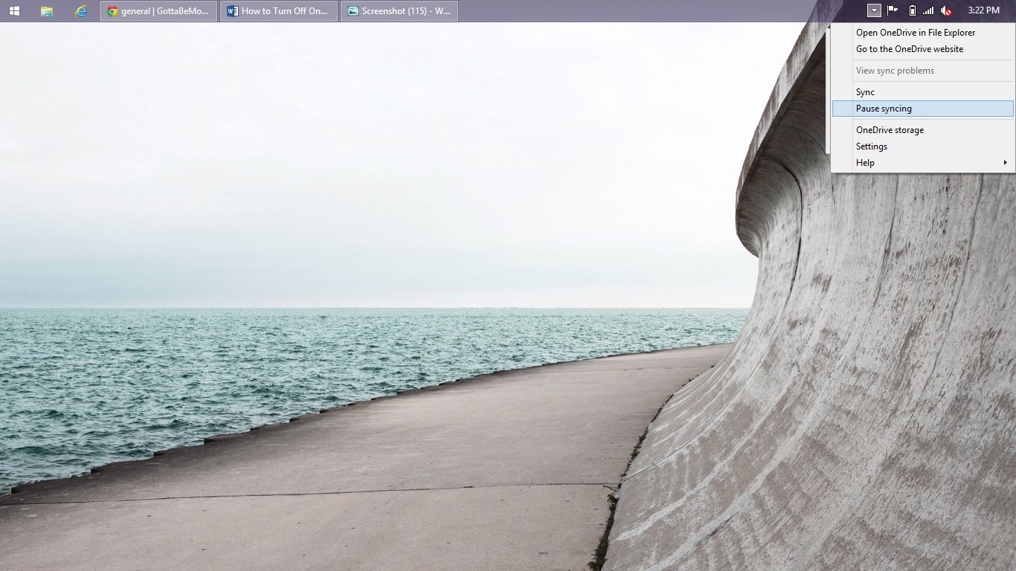Click the muted volume speaker icon
The width and height of the screenshot is (1016, 571).
click(x=946, y=10)
